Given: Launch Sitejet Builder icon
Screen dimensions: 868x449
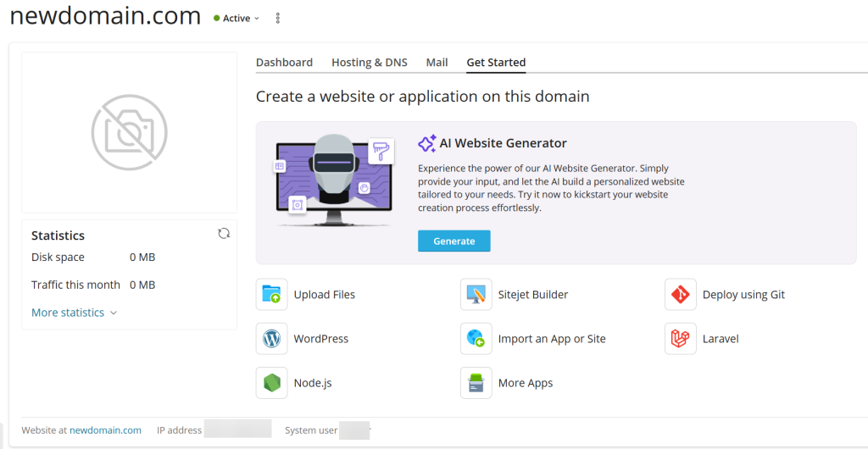Looking at the screenshot, I should click(x=476, y=295).
